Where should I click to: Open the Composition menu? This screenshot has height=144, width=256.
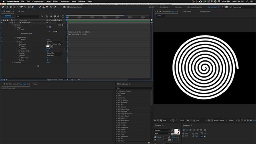coord(38,2)
